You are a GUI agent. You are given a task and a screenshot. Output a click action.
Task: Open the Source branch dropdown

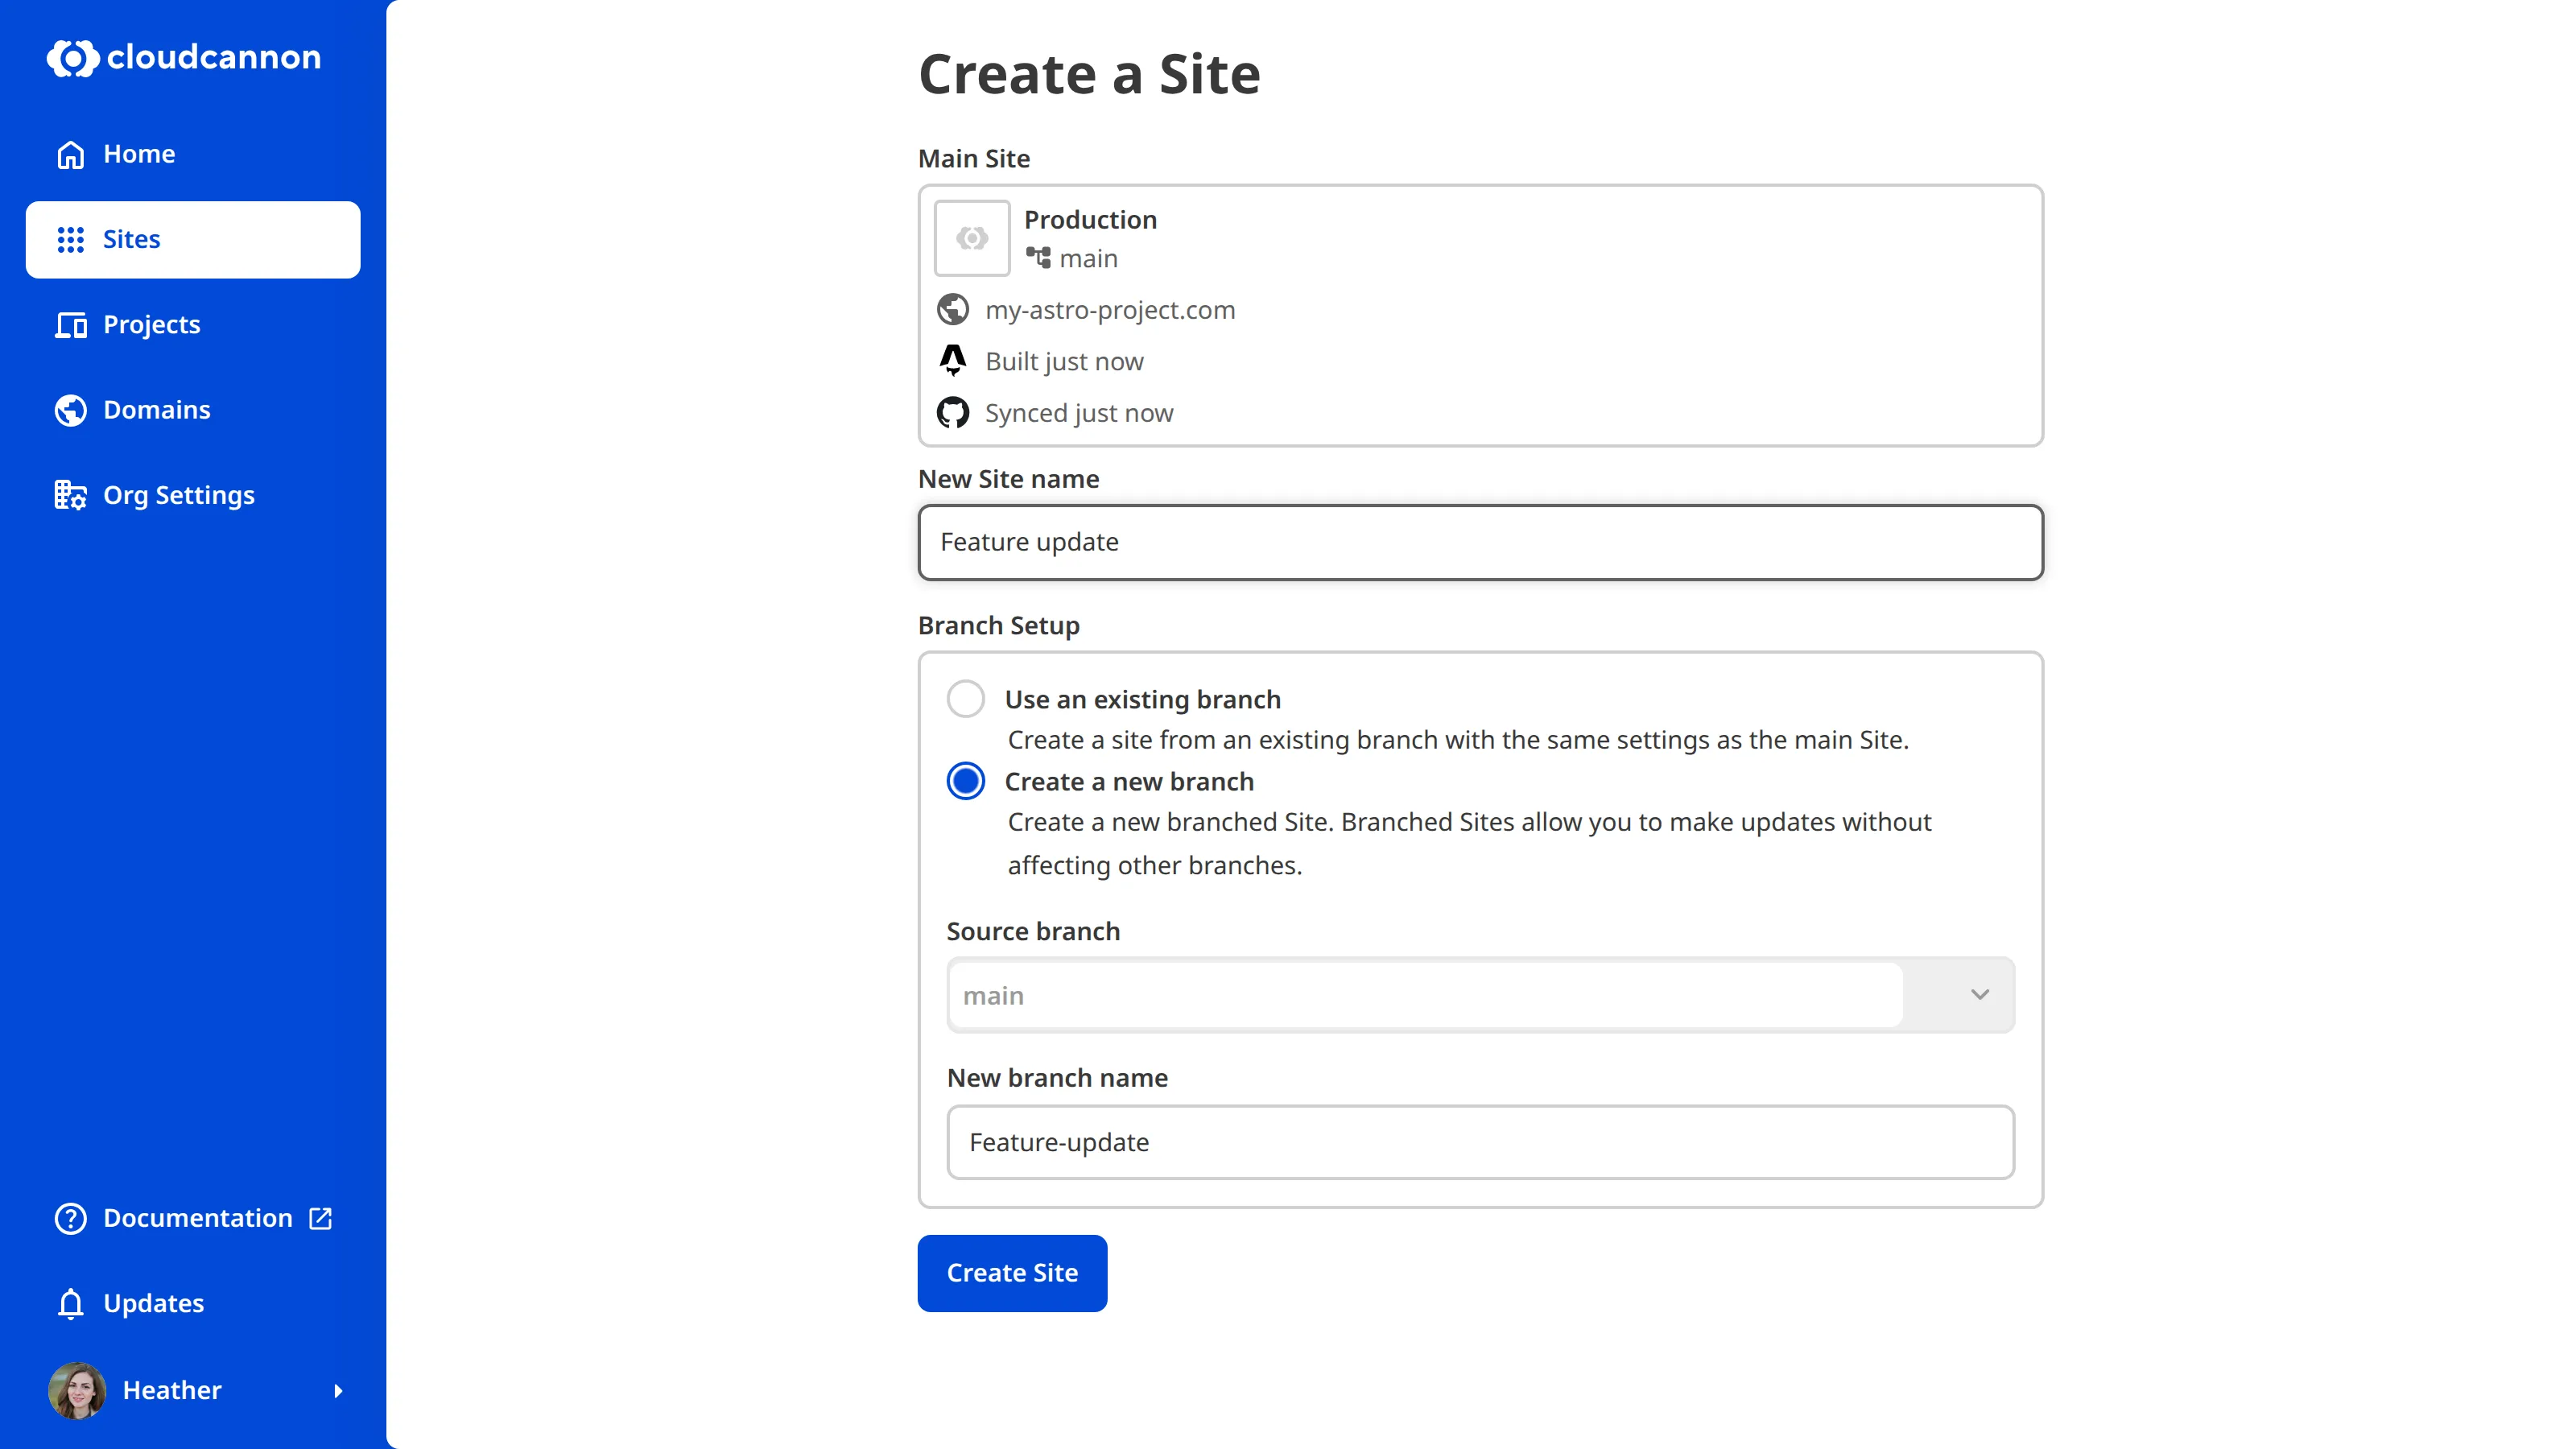pyautogui.click(x=1480, y=995)
